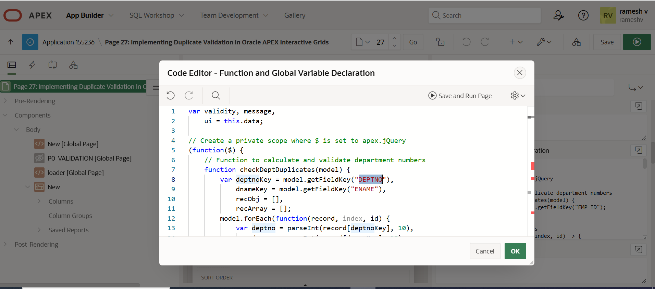Click the green Save and Run Page play button
655x289 pixels.
pyautogui.click(x=637, y=42)
